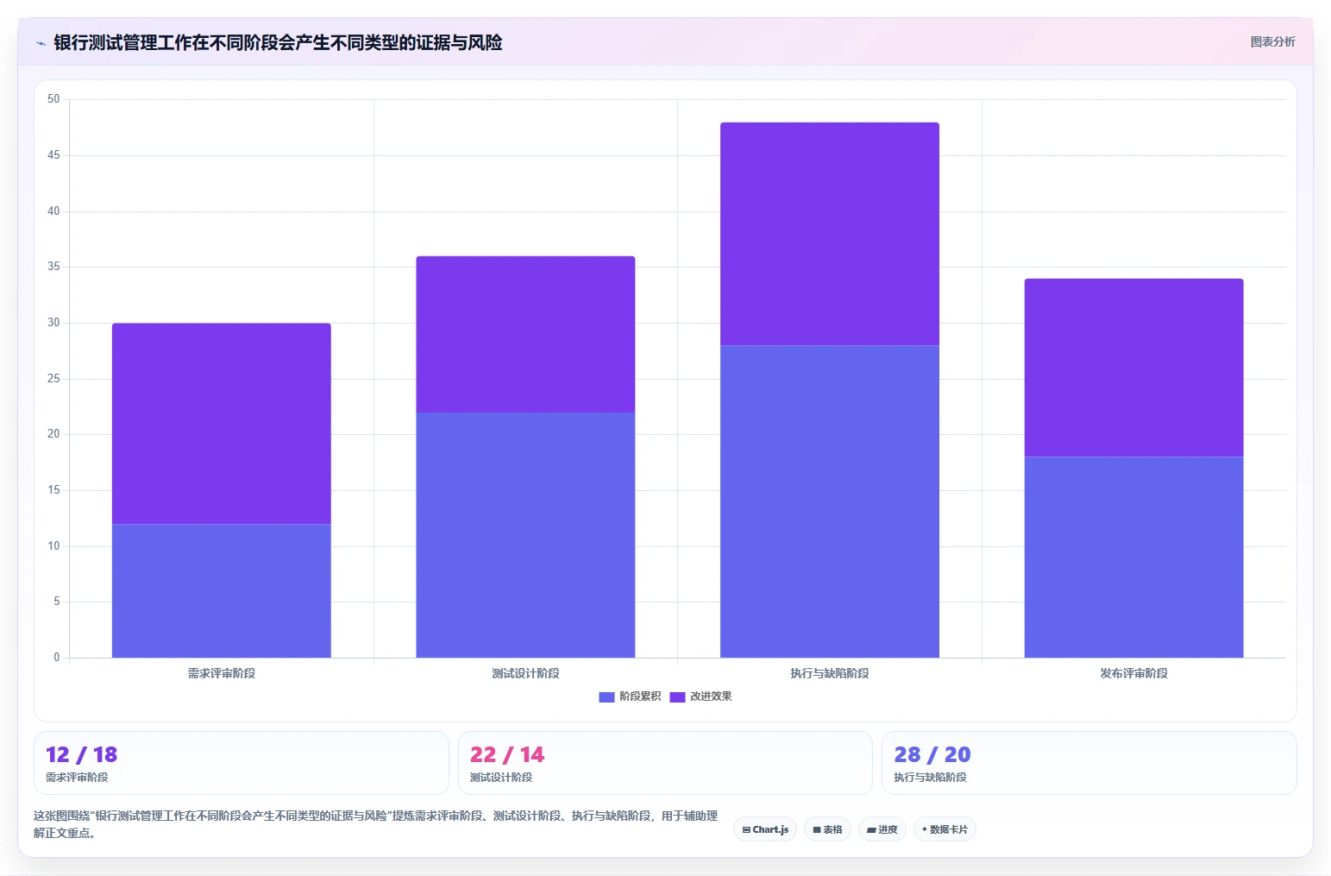
Task: Click the 图表分析 label
Action: click(1272, 41)
